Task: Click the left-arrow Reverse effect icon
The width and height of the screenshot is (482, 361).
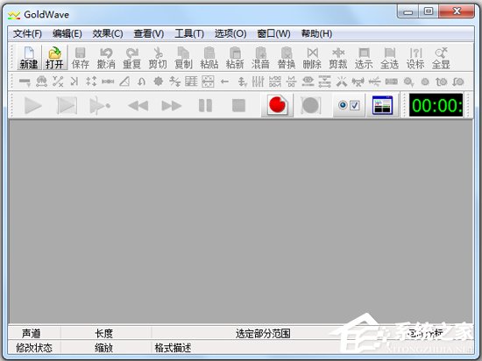Action: point(224,81)
